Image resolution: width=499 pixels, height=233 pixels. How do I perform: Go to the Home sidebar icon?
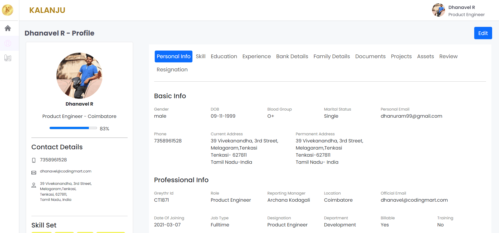click(x=8, y=28)
